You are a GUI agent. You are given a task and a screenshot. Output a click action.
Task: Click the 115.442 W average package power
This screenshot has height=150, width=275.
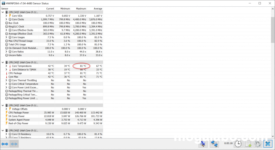(97, 113)
